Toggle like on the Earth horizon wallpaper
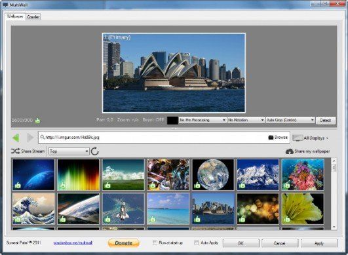Screen dimensions: 348x255 (x=62, y=220)
